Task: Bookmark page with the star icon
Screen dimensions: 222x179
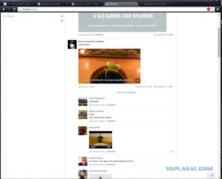Action: click(213, 9)
